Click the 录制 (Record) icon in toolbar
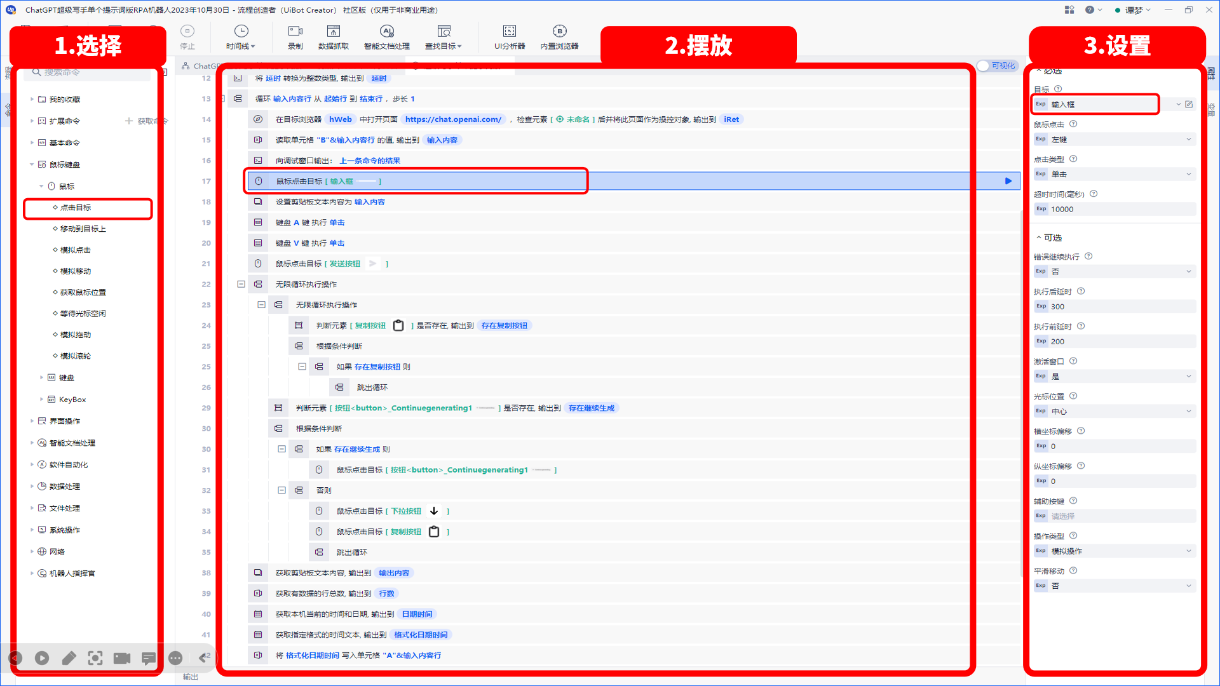 (294, 37)
